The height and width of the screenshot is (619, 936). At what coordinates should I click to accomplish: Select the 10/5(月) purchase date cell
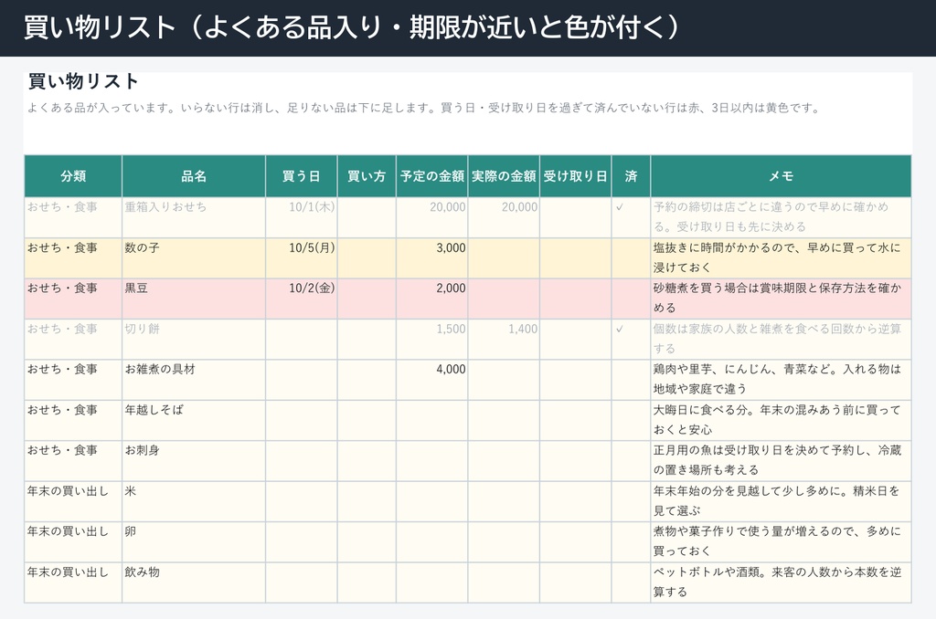302,258
